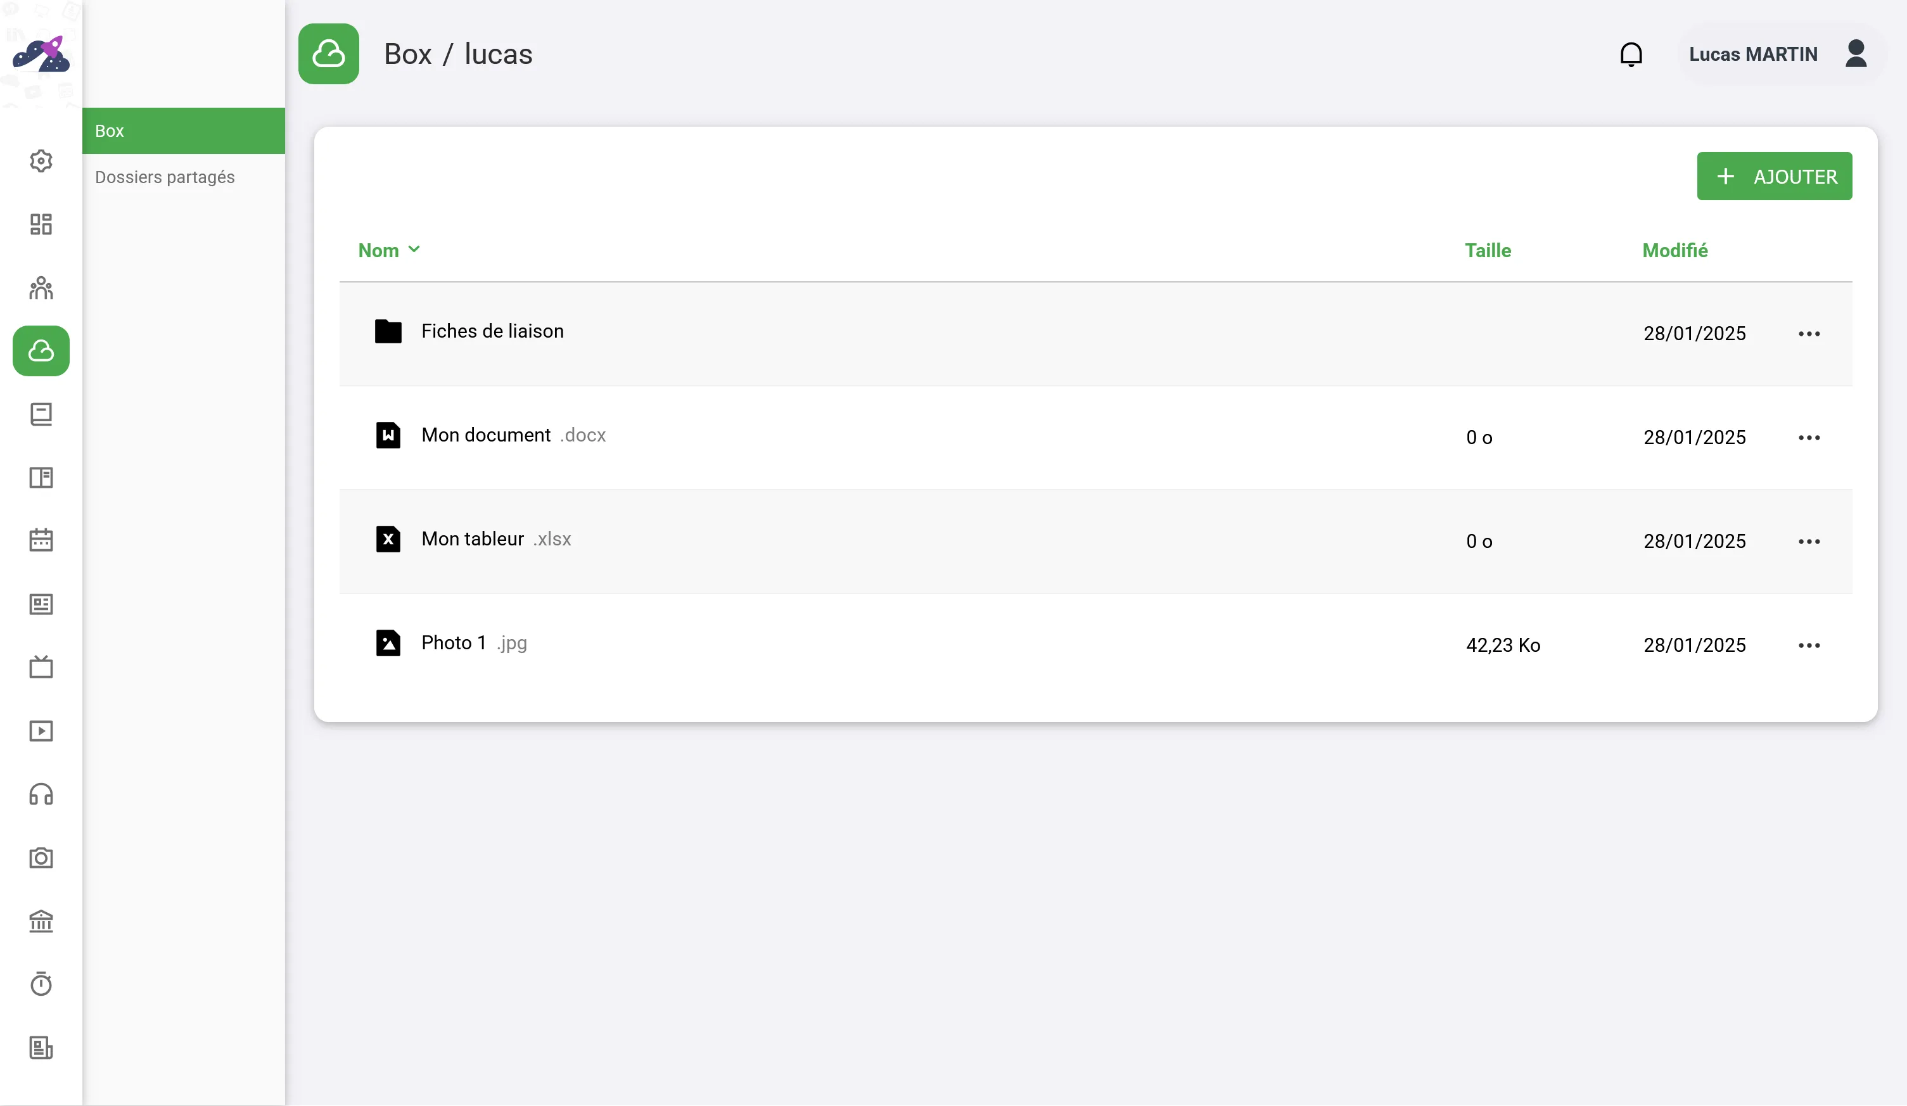
Task: Open options menu for Photo 1.jpg
Action: click(1809, 645)
